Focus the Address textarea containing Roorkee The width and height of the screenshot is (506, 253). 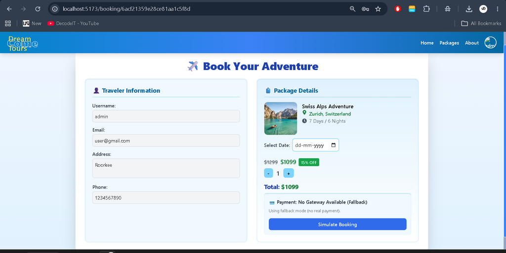166,168
